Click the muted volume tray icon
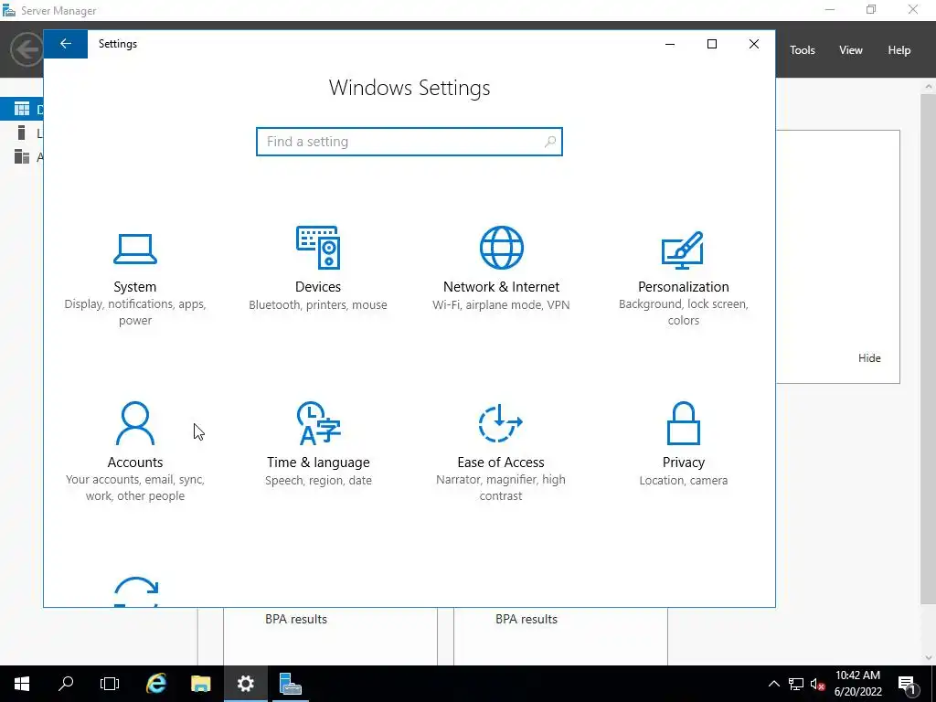 click(x=818, y=684)
